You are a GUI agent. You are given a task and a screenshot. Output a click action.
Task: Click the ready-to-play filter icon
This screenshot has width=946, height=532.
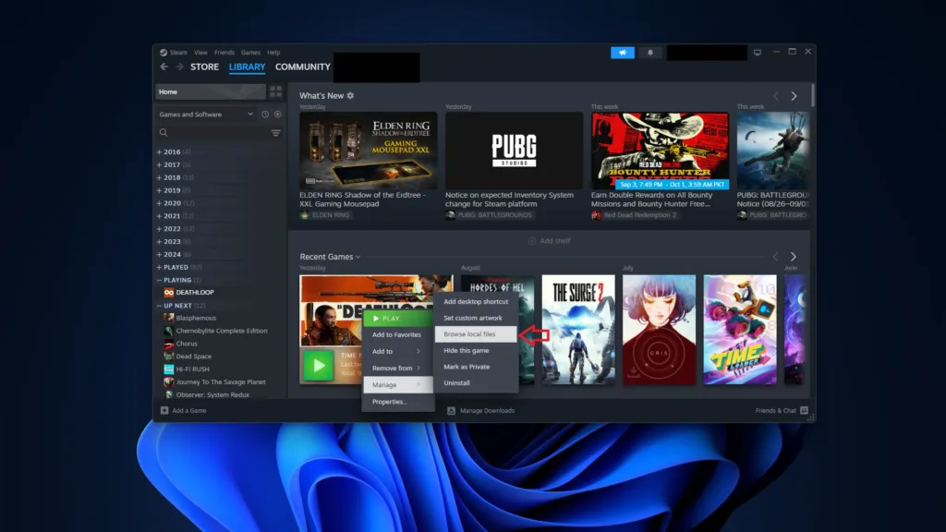[277, 114]
